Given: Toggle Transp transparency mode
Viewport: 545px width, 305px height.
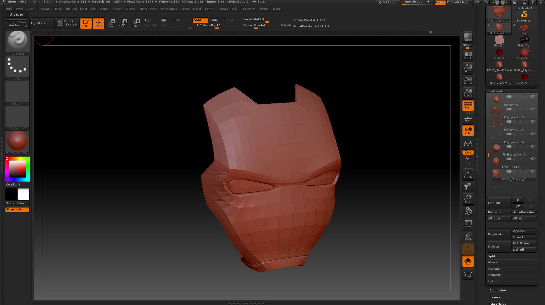Looking at the screenshot, I should pyautogui.click(x=468, y=236).
